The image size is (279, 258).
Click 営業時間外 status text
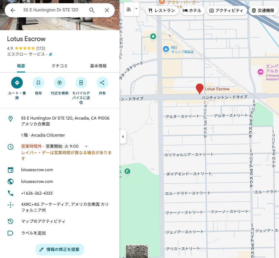pyautogui.click(x=31, y=146)
